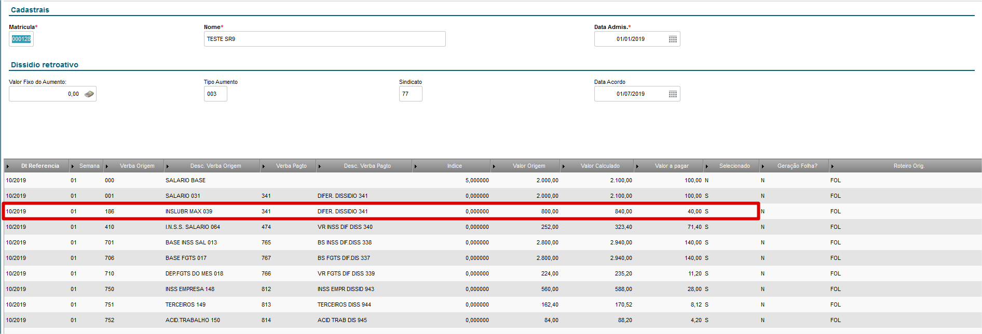Click Valor Origem value 800,00
Image resolution: width=982 pixels, height=334 pixels.
pyautogui.click(x=550, y=211)
